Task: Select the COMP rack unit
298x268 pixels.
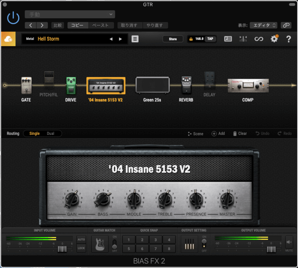Action: (248, 86)
